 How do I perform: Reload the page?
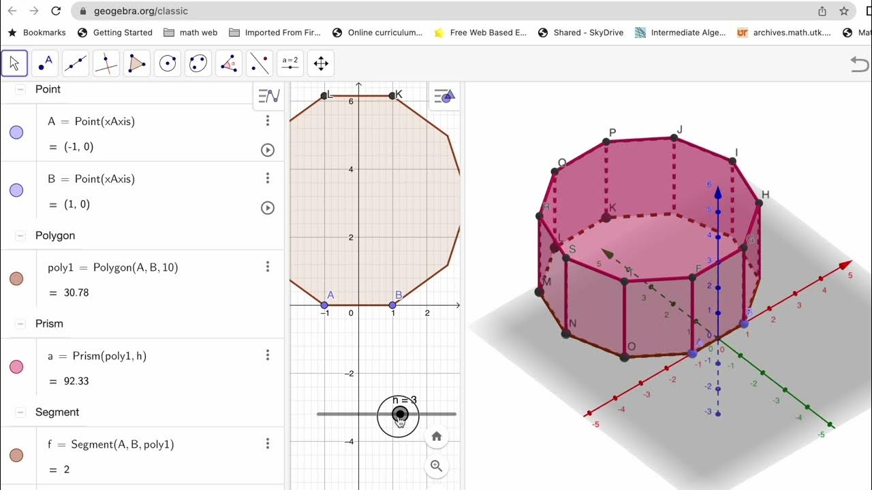click(x=56, y=11)
